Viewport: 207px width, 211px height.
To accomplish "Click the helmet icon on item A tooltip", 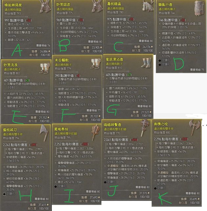I will tap(45, 7).
